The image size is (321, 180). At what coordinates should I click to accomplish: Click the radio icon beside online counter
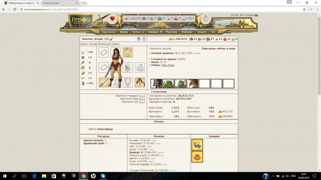click(256, 15)
